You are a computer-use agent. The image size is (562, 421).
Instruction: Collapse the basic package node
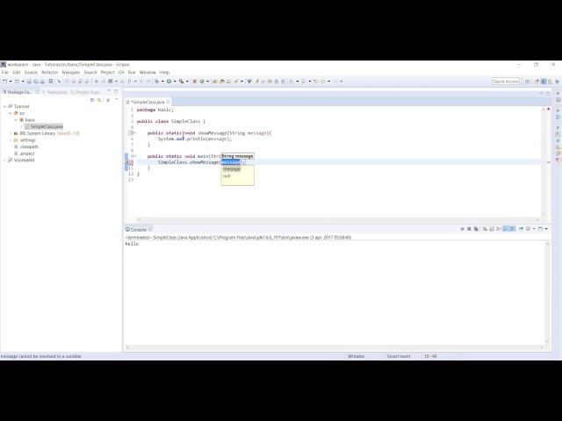(16, 120)
